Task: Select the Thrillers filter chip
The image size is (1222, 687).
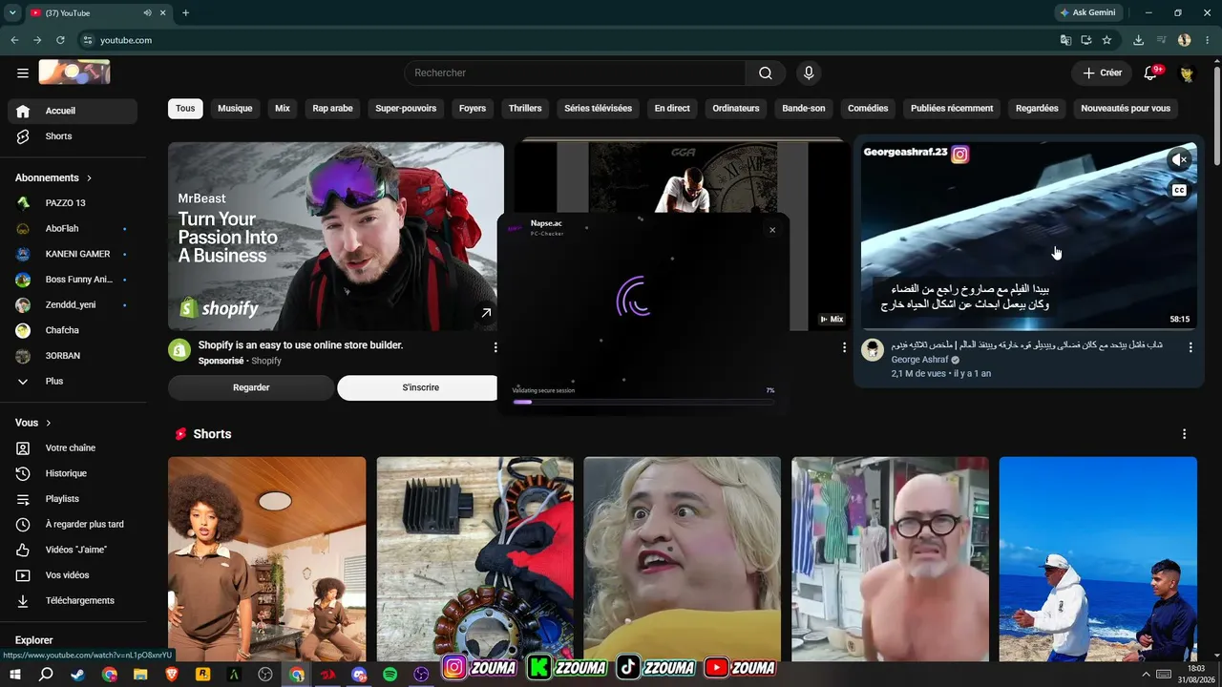Action: click(x=525, y=109)
